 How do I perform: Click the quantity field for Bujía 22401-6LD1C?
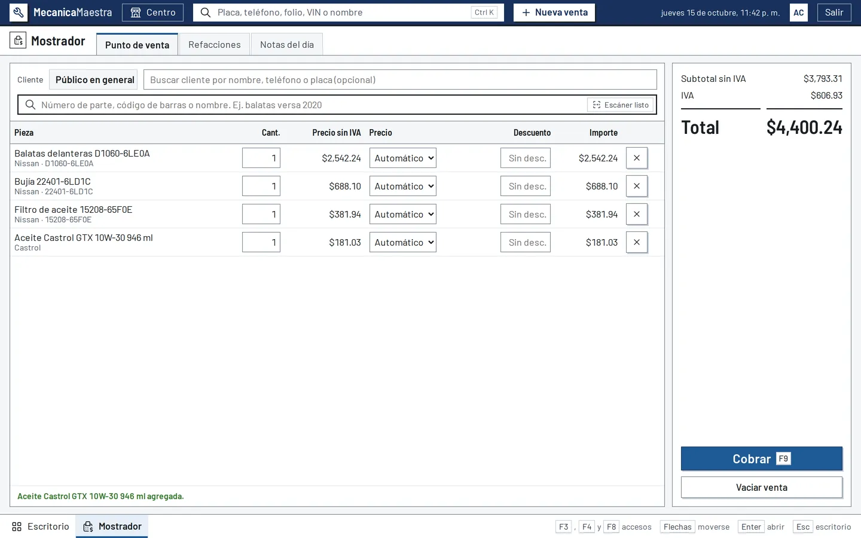(x=261, y=186)
